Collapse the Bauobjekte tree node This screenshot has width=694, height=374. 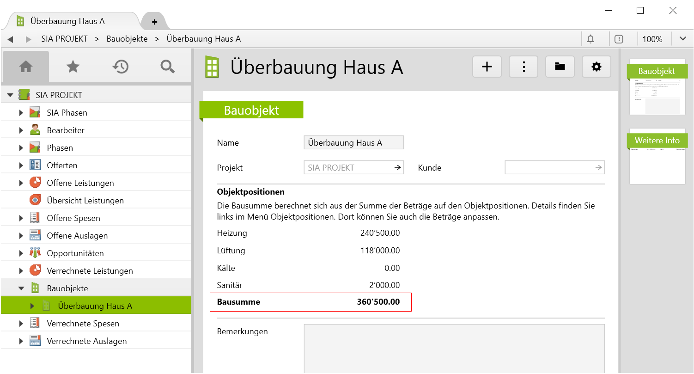[21, 288]
